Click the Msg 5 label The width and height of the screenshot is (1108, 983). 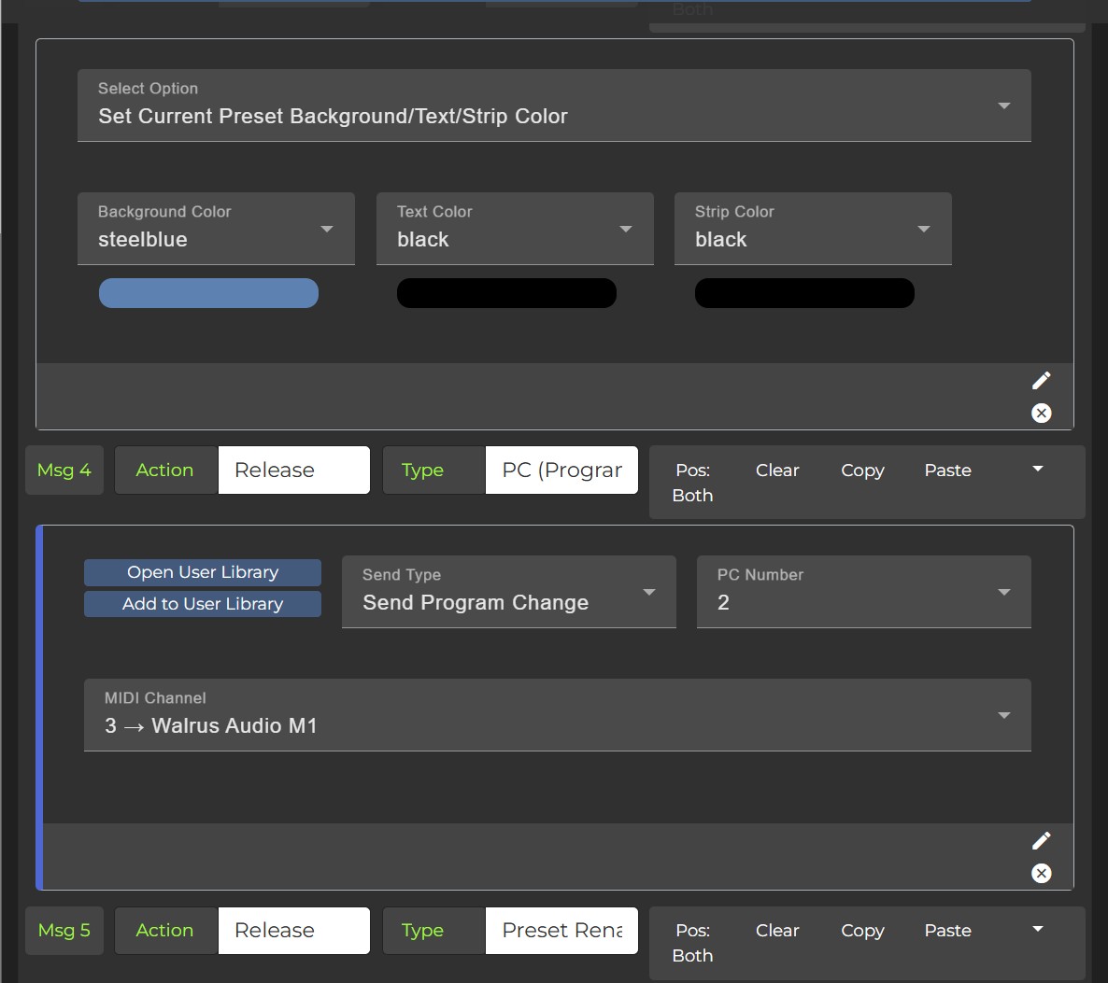tap(64, 931)
